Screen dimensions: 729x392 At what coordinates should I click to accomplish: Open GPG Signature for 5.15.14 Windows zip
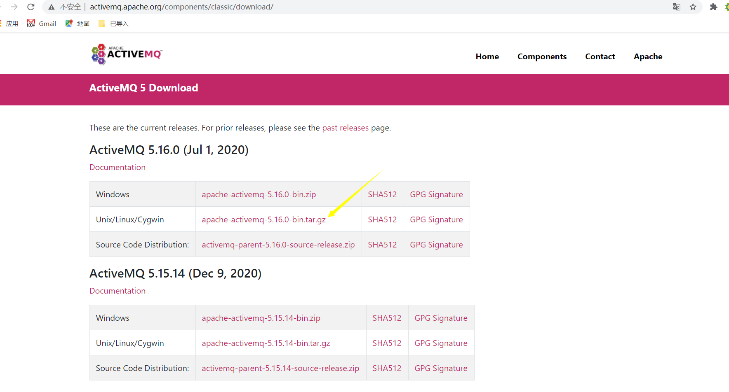(x=441, y=318)
